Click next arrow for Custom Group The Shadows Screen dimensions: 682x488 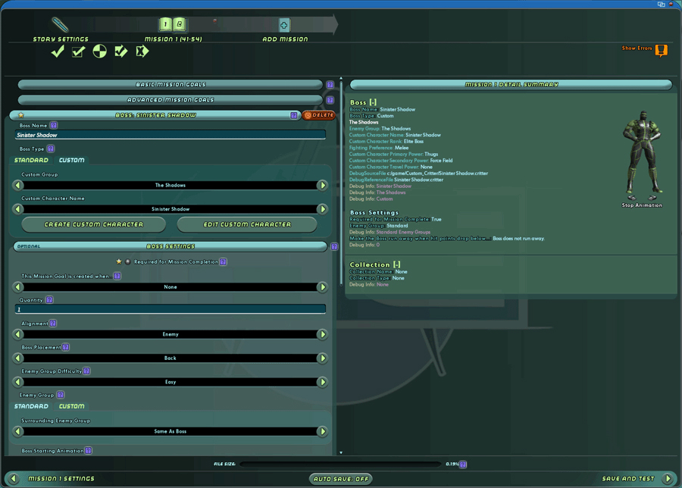click(x=323, y=186)
